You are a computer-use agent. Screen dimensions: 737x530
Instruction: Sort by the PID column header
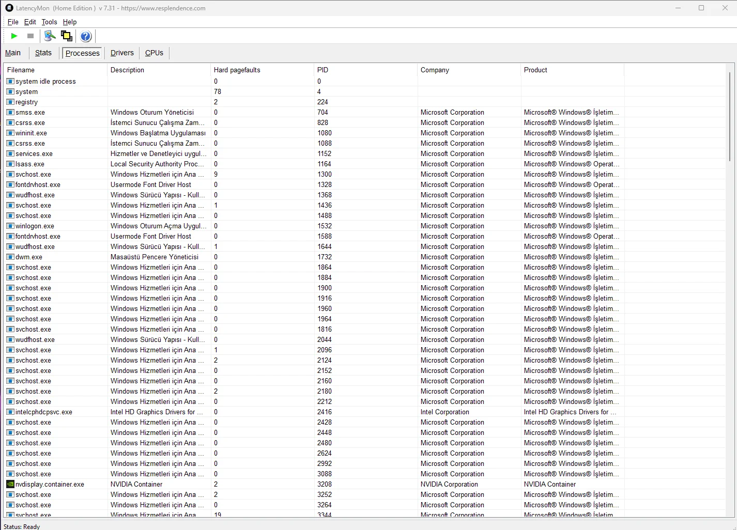(x=366, y=70)
